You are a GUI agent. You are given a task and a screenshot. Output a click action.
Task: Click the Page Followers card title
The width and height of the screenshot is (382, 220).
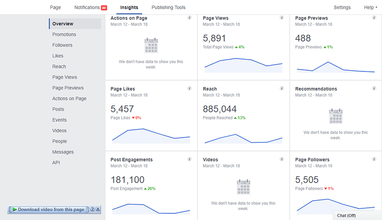point(312,160)
